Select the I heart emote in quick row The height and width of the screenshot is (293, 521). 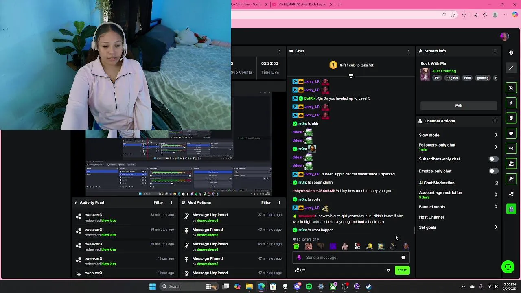357,246
